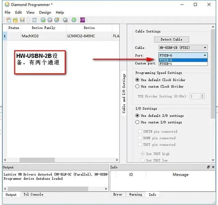Screen dimensions: 218x205
Task: Click the chip icon with warning triangle
Action: pyautogui.click(x=65, y=20)
